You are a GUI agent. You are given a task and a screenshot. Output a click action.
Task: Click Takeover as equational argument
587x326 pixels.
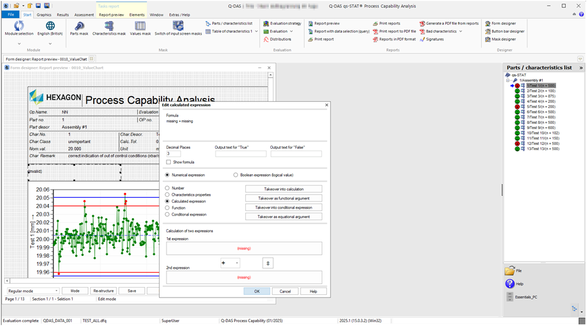tap(284, 216)
